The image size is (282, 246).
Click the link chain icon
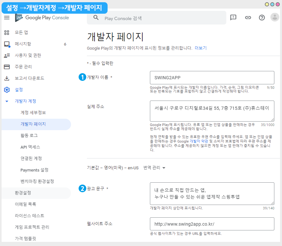[x=248, y=18]
